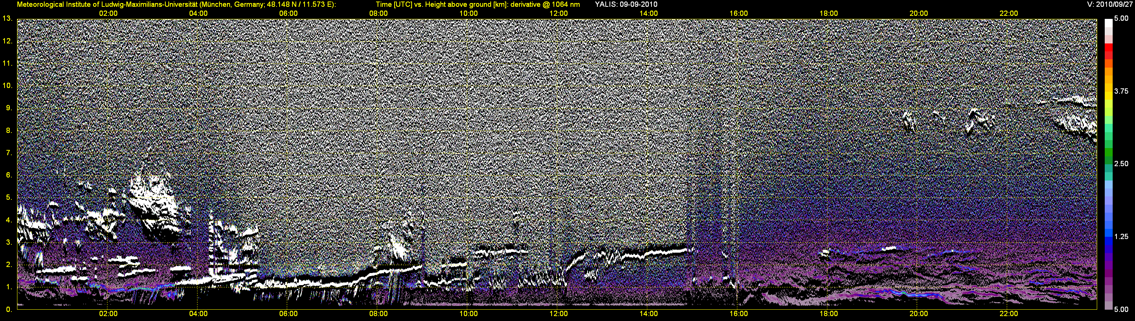This screenshot has width=1135, height=321.
Task: Click the 3. km height axis label
Action: [x=9, y=242]
